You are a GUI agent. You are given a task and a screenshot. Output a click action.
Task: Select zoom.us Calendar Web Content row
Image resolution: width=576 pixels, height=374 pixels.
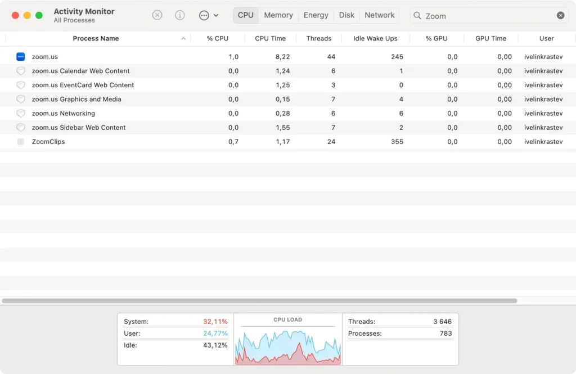(288, 71)
